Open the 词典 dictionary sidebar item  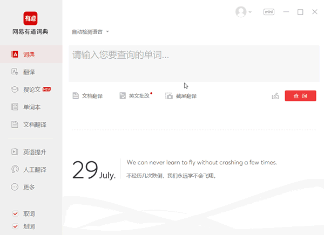(31, 54)
